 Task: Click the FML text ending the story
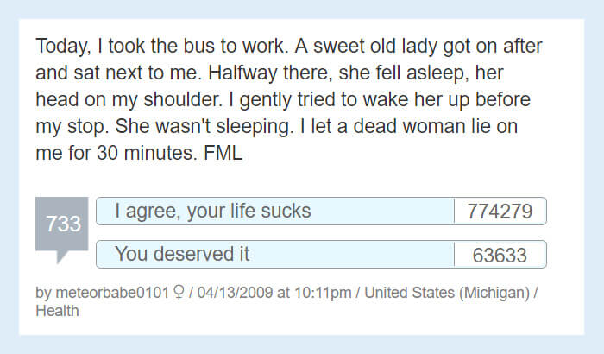tap(223, 153)
